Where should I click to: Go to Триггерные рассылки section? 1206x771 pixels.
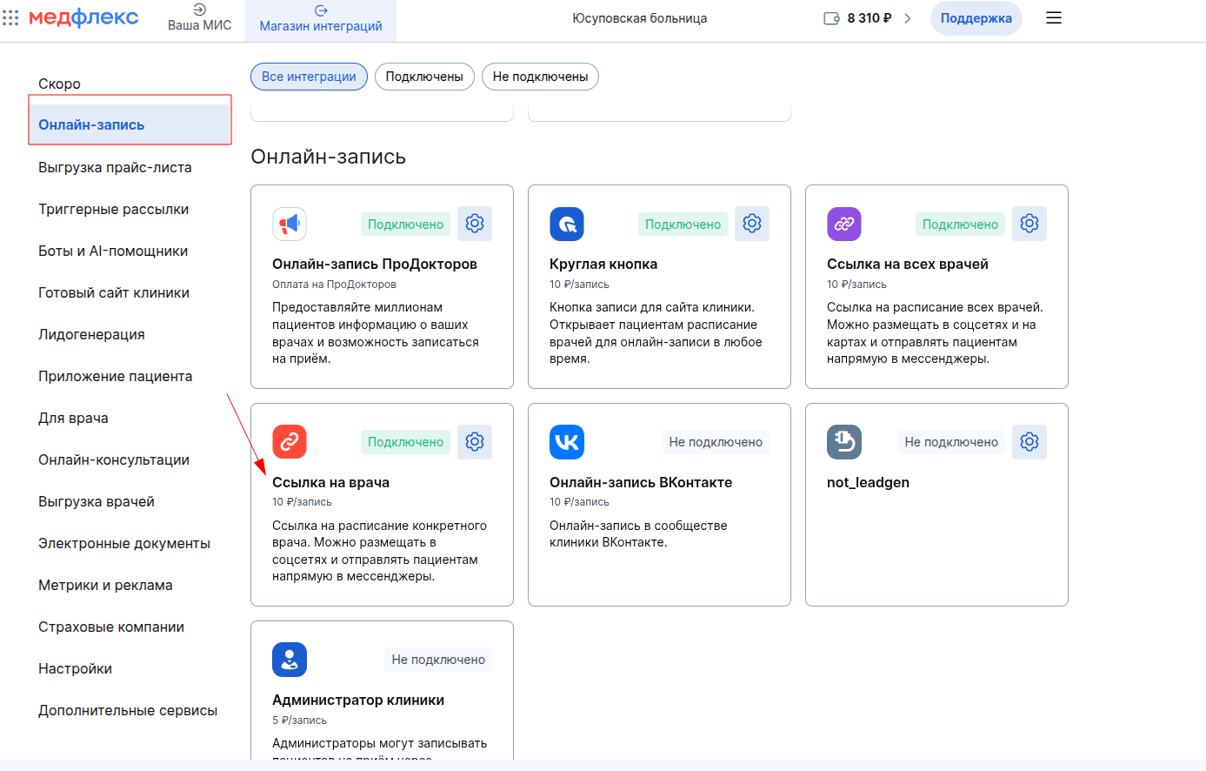(x=113, y=209)
